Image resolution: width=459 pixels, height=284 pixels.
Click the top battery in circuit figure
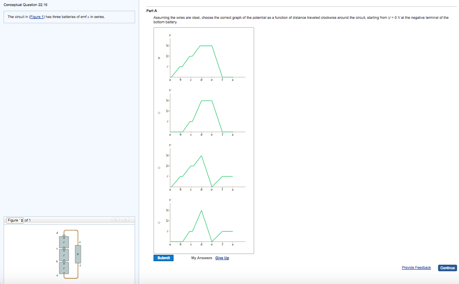[64, 242]
